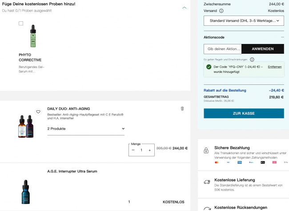
Task: Open the Phyto Corrective sample image
Action: [32, 36]
